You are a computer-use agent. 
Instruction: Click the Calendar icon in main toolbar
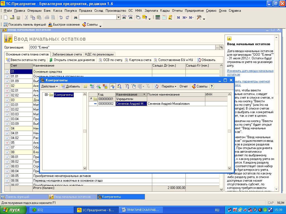[164, 17]
